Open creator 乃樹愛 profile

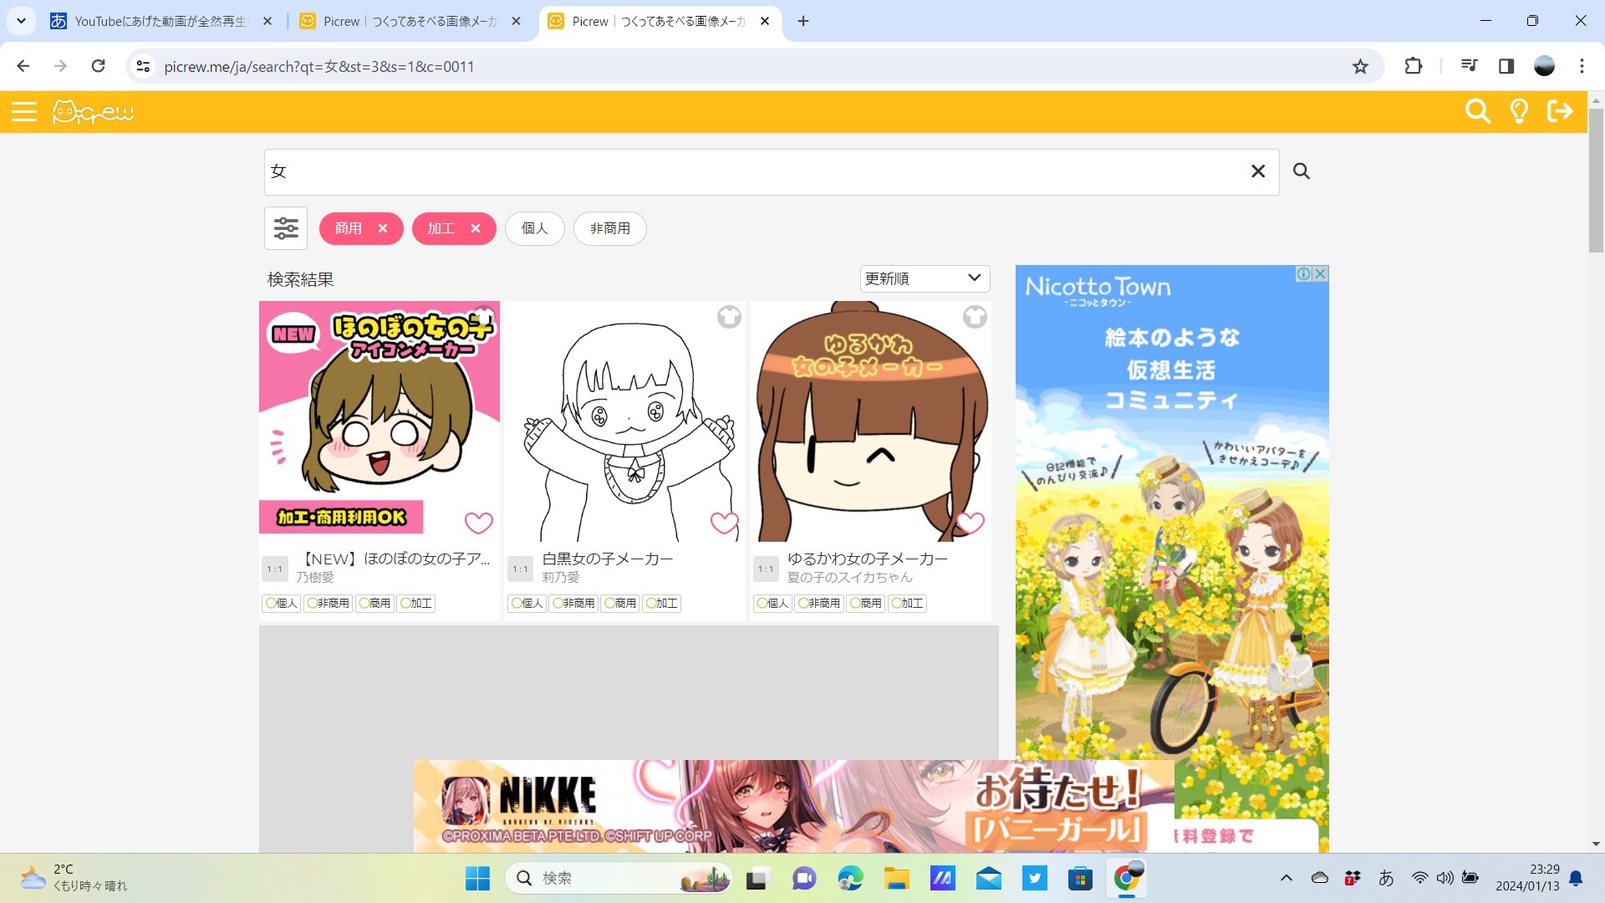click(x=315, y=578)
